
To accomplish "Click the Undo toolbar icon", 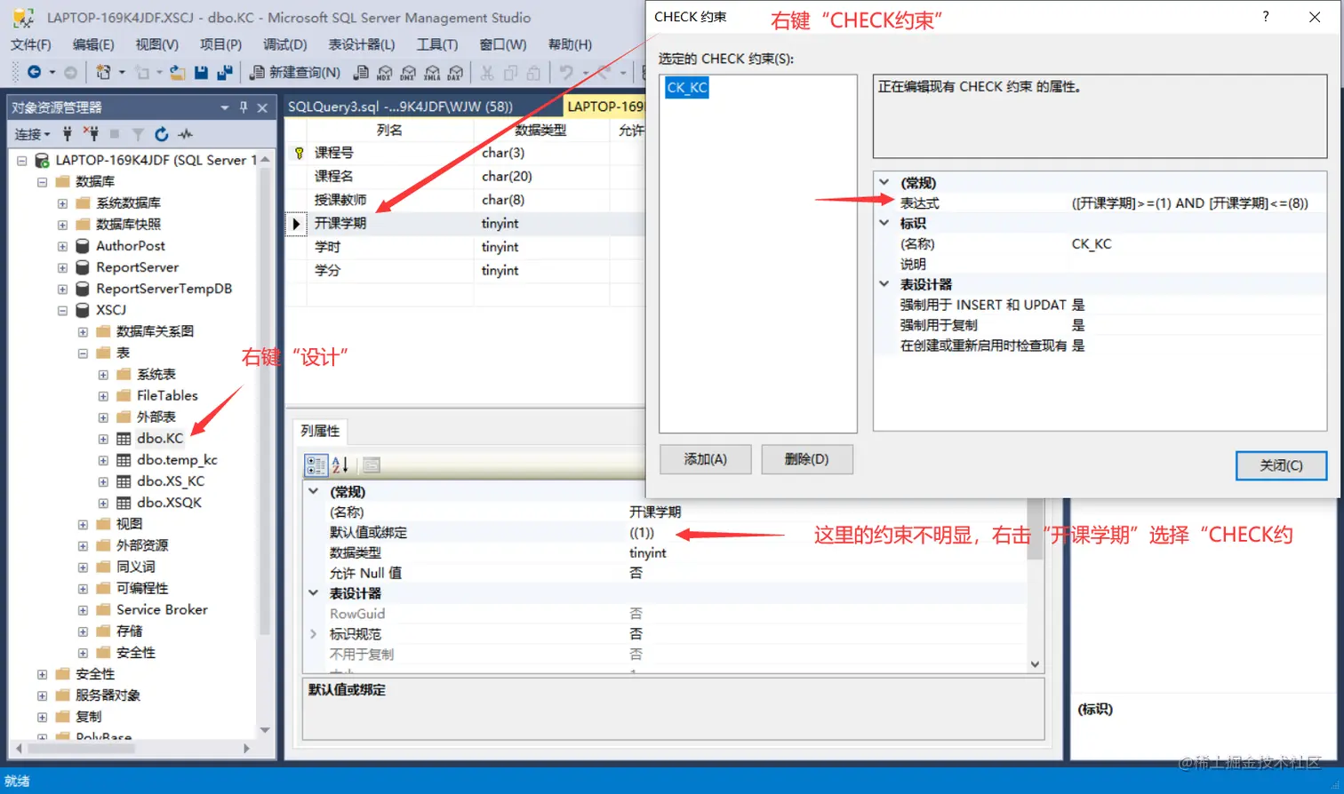I will (x=566, y=72).
